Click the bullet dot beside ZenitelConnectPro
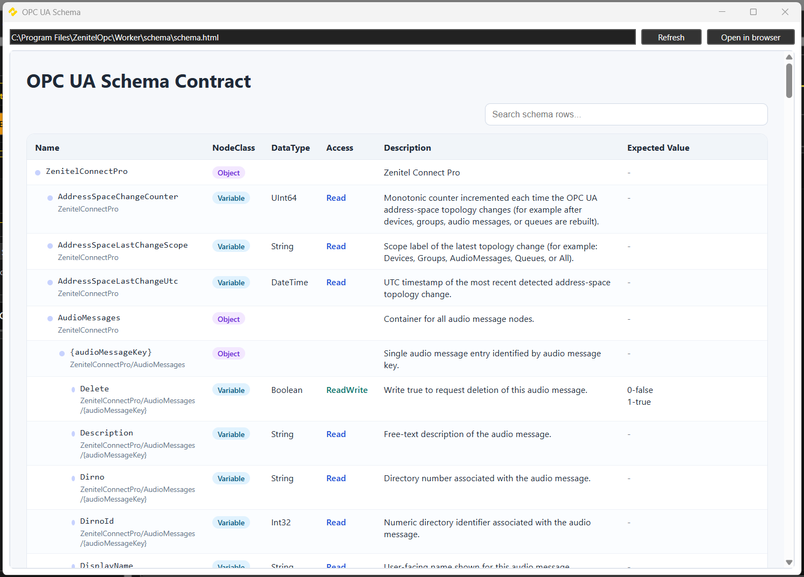The height and width of the screenshot is (577, 804). point(38,173)
